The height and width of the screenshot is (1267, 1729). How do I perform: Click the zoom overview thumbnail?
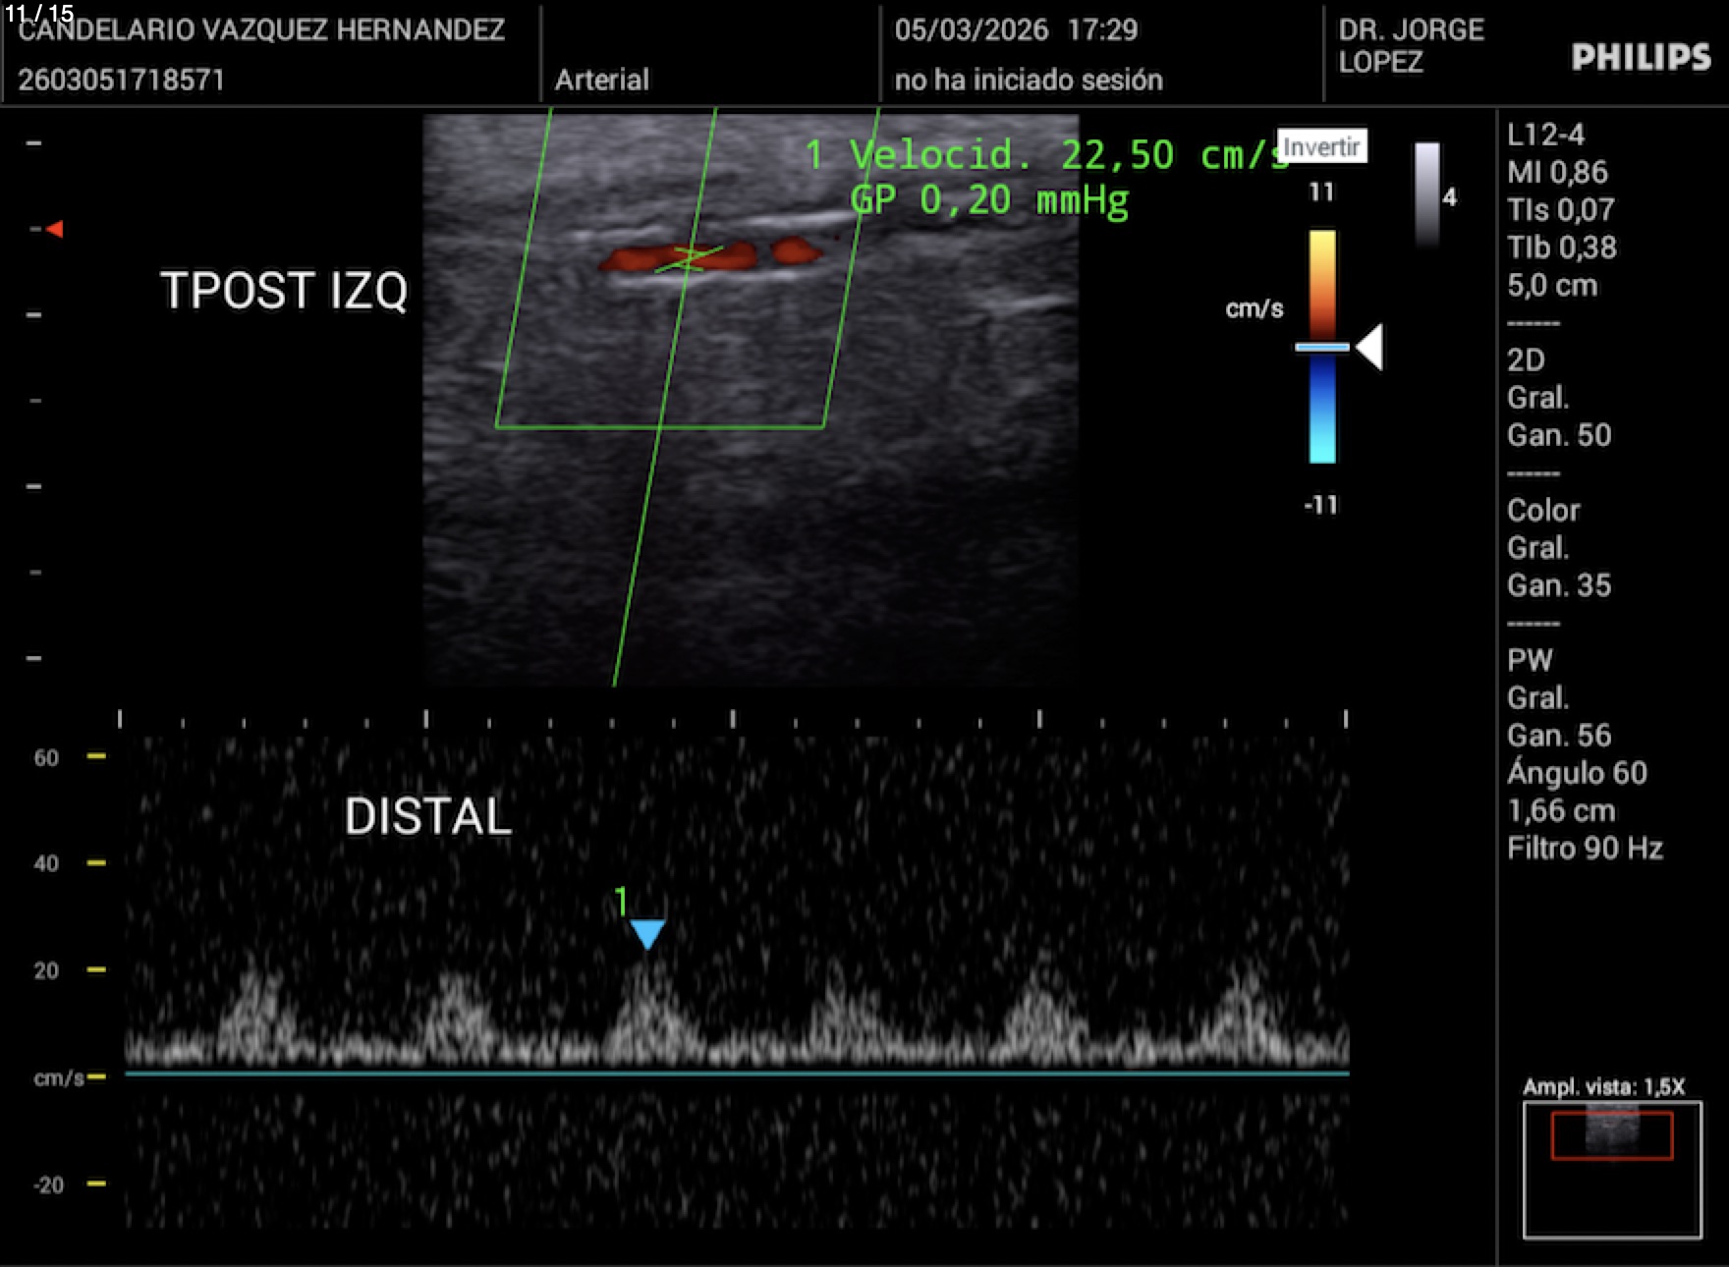click(x=1611, y=1169)
